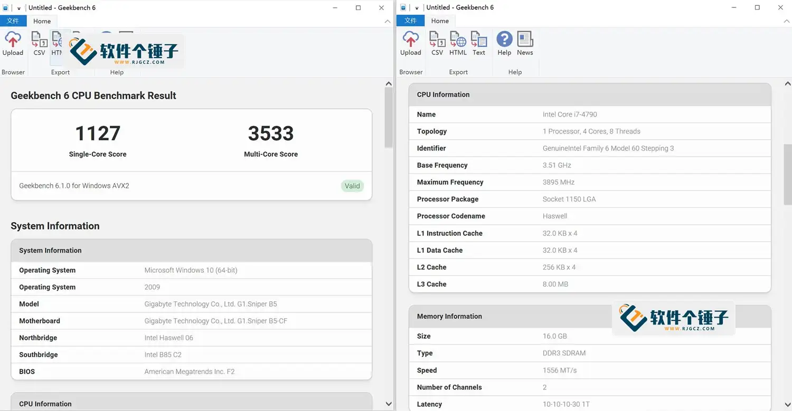Open quick access dropdown in left title bar
This screenshot has height=411, width=792.
[x=18, y=8]
